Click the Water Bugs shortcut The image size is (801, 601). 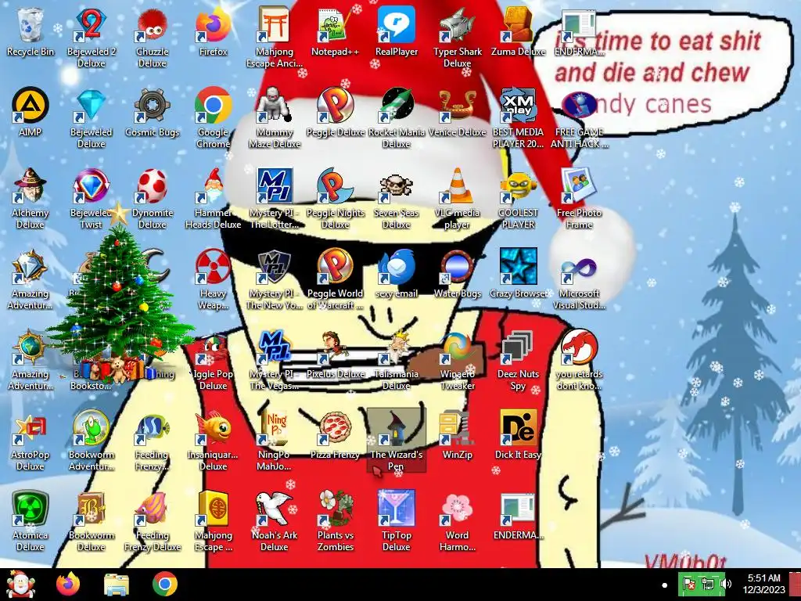[457, 274]
